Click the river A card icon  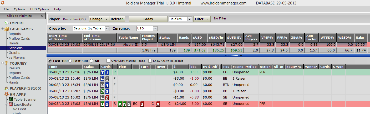[158, 104]
